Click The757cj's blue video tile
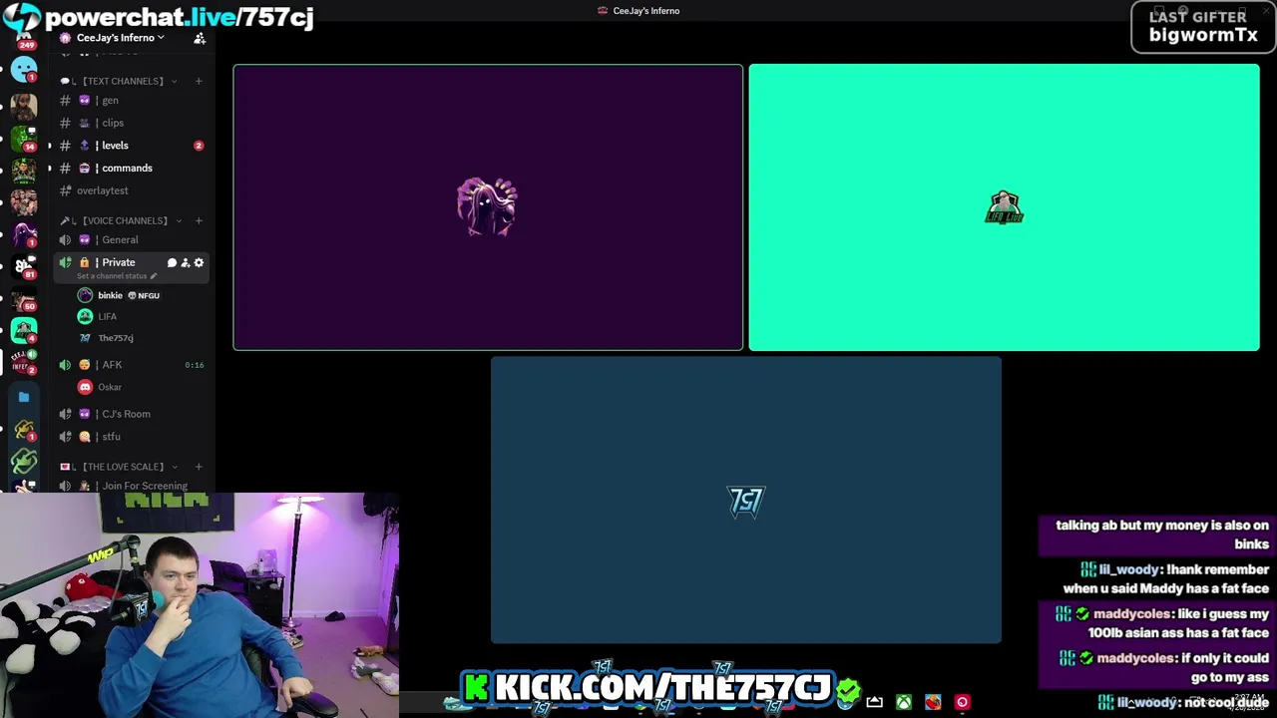1277x718 pixels. point(745,501)
